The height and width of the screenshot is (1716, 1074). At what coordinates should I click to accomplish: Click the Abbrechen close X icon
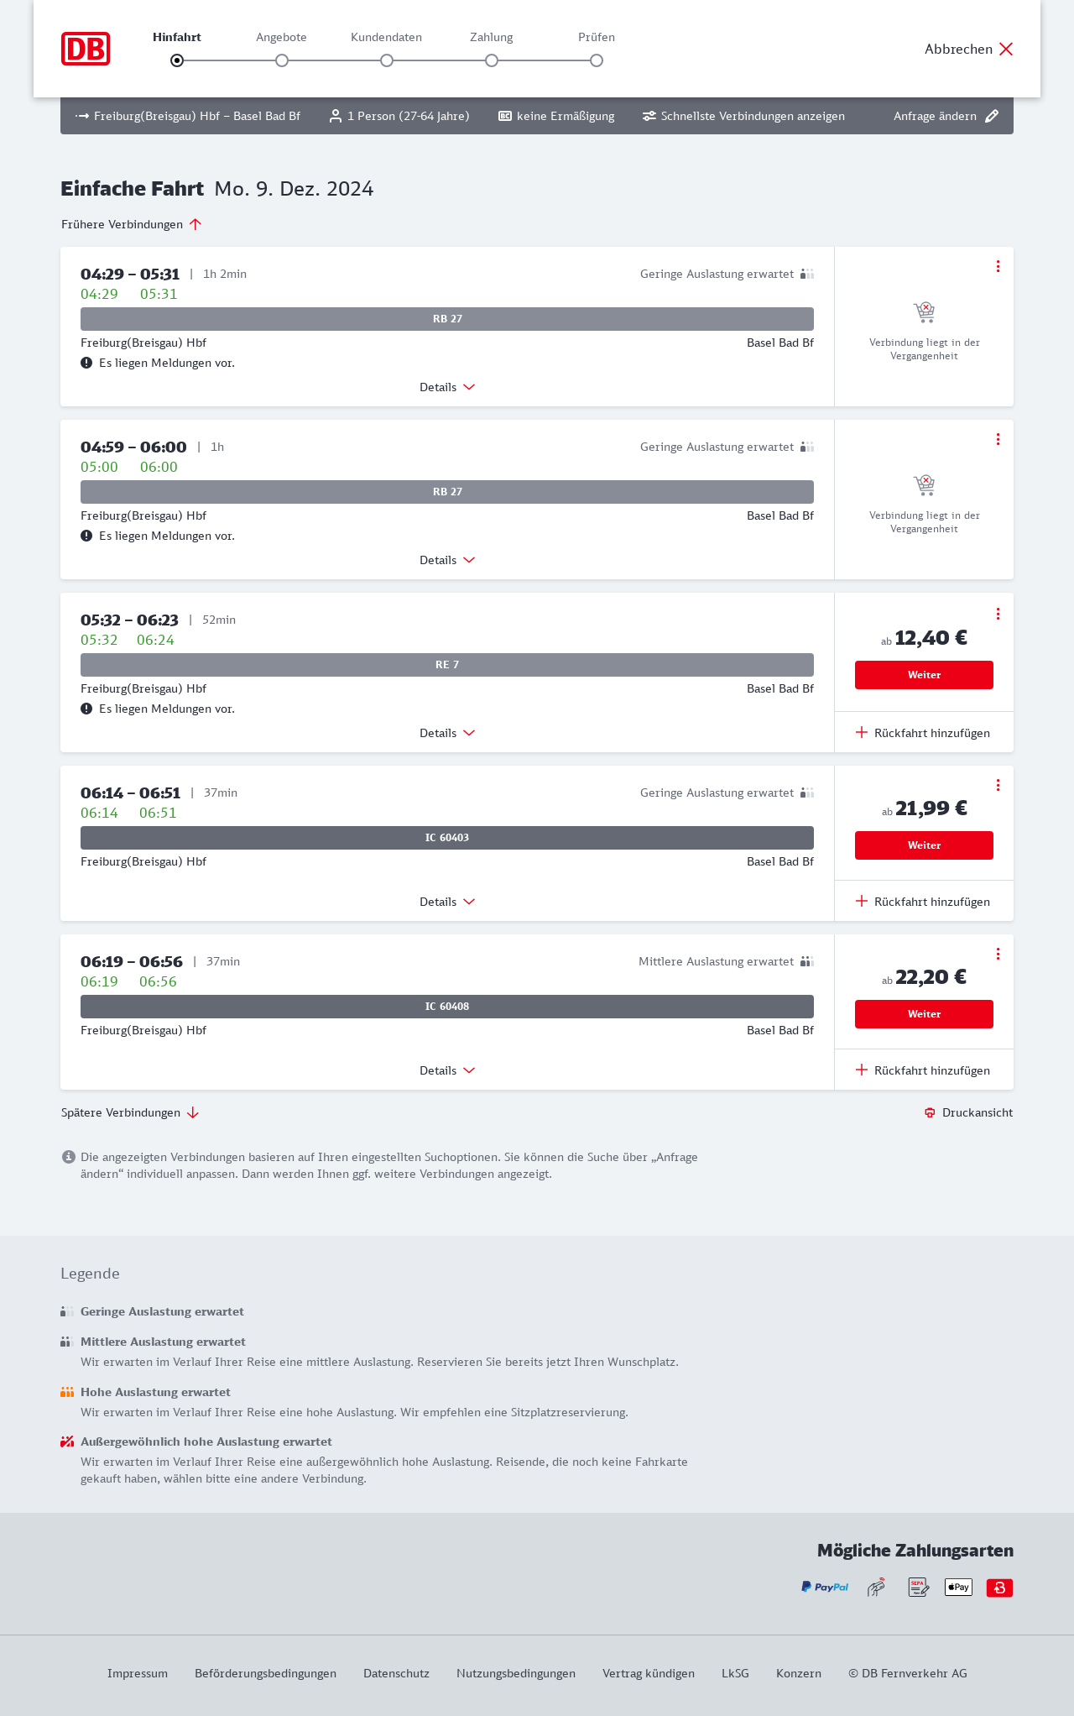point(1006,49)
